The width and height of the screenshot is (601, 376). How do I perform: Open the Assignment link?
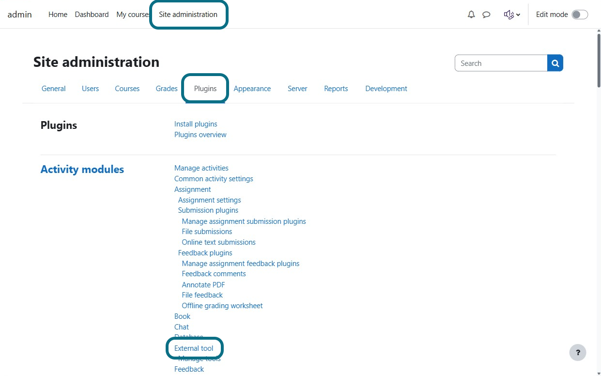point(193,189)
